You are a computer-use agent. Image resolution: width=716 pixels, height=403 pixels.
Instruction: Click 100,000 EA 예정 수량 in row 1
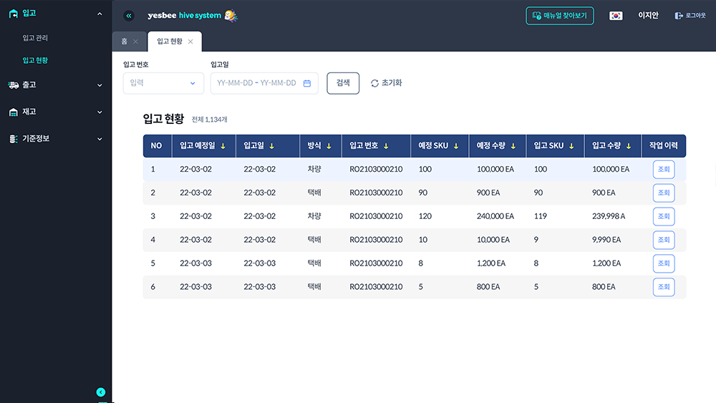tap(495, 170)
